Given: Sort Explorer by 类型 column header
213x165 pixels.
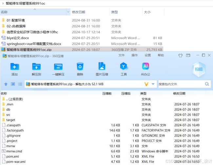Looking at the screenshot, I should point(114,12).
